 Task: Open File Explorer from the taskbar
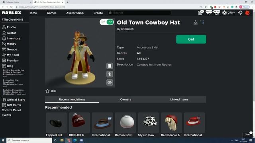pyautogui.click(x=62, y=140)
